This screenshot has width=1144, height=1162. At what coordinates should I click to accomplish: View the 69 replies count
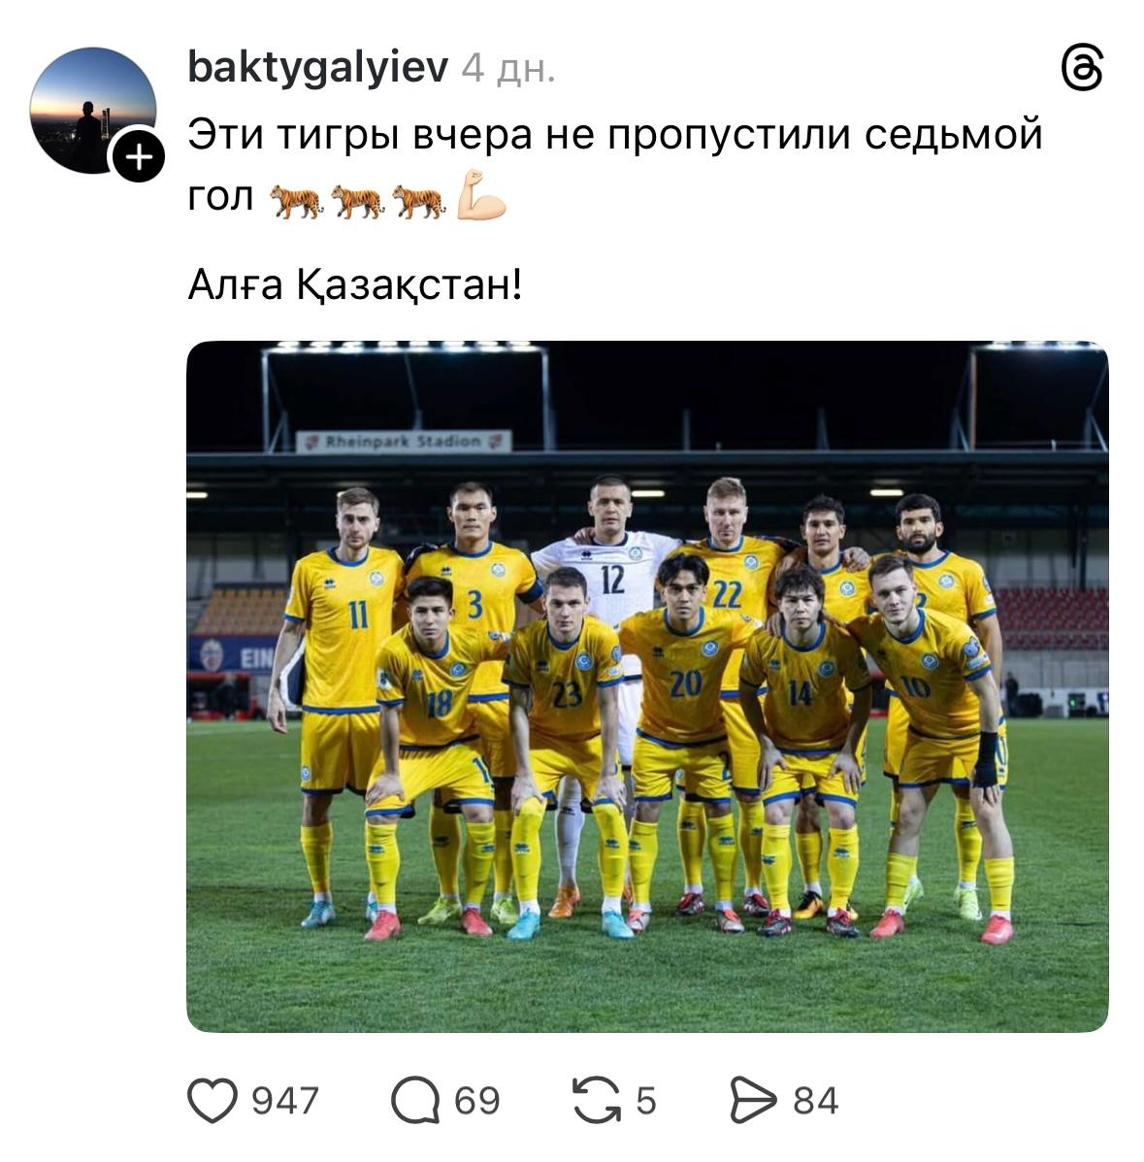tap(477, 1101)
